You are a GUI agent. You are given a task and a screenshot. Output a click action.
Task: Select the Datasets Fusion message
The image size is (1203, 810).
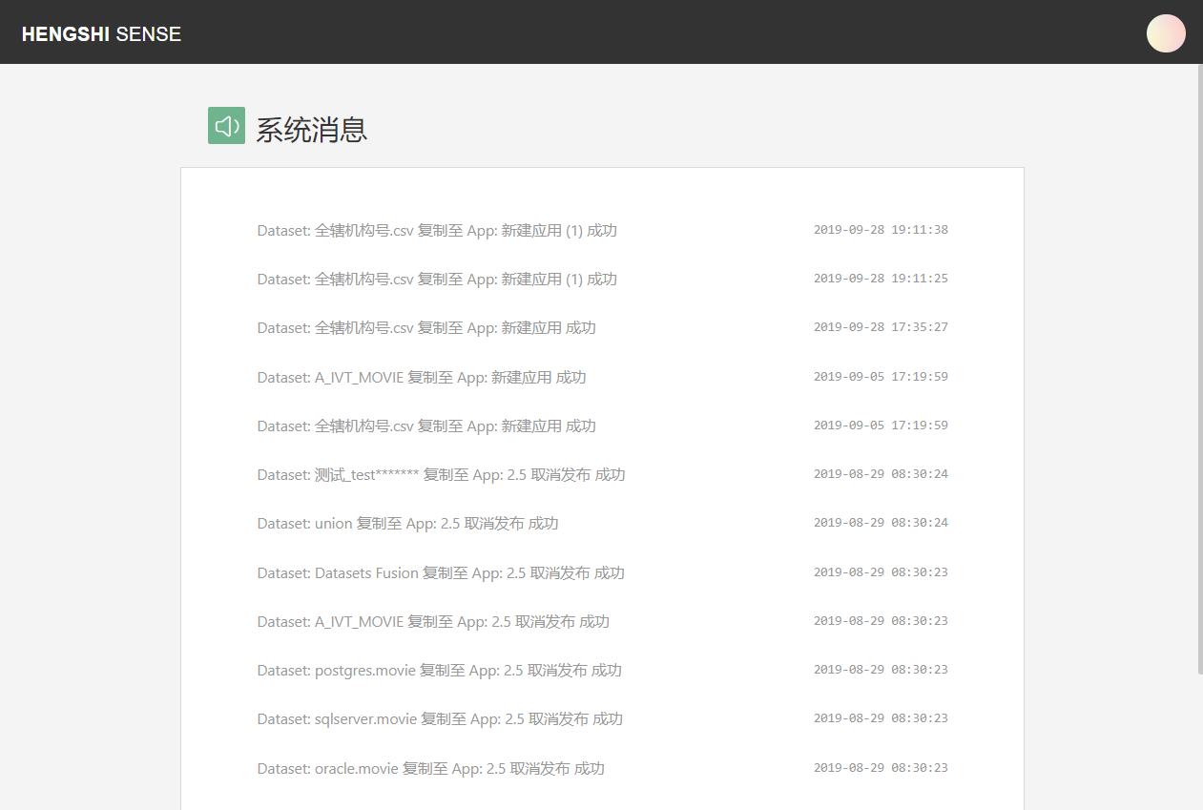[441, 572]
